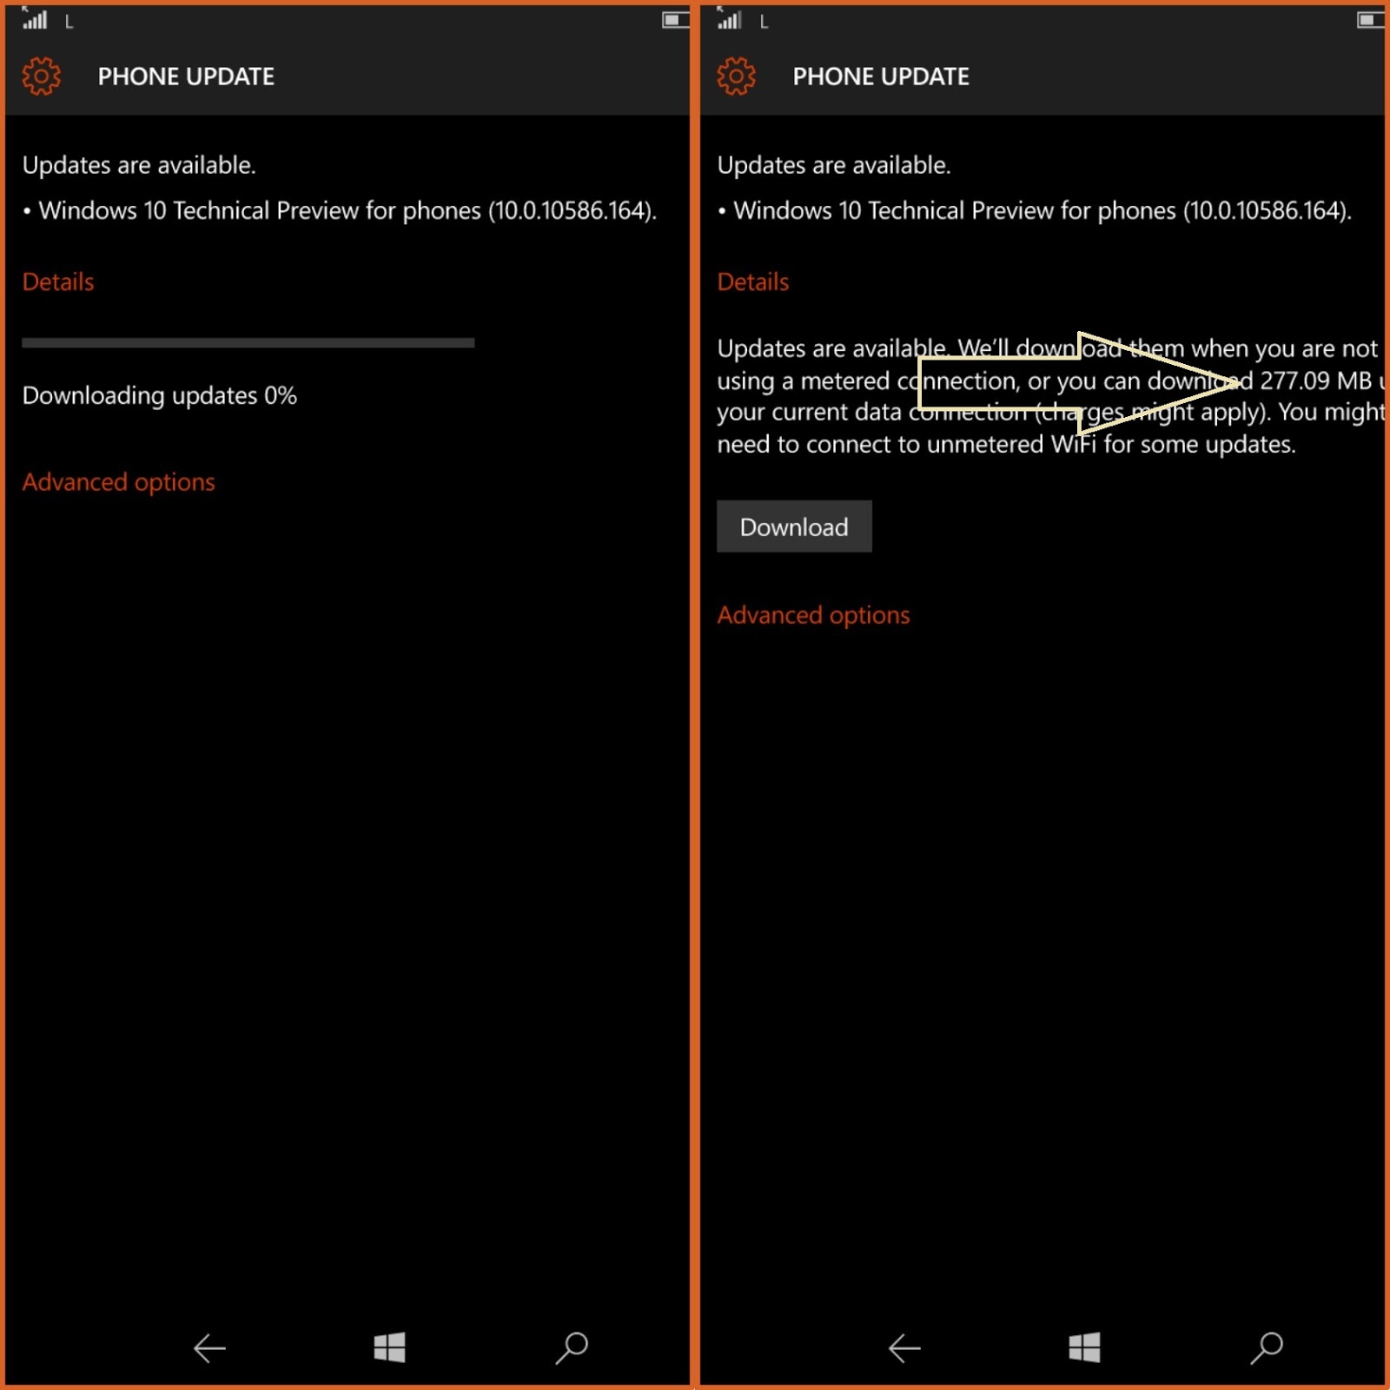The image size is (1390, 1390).
Task: Tap the back arrow on right phone
Action: tap(904, 1348)
